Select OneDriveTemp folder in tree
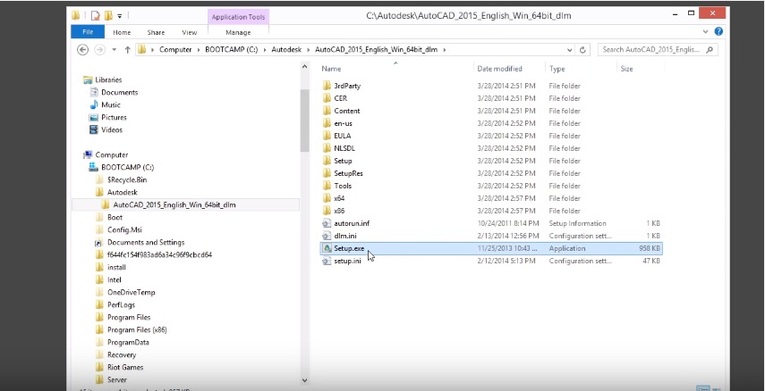This screenshot has height=391, width=765. (x=125, y=293)
